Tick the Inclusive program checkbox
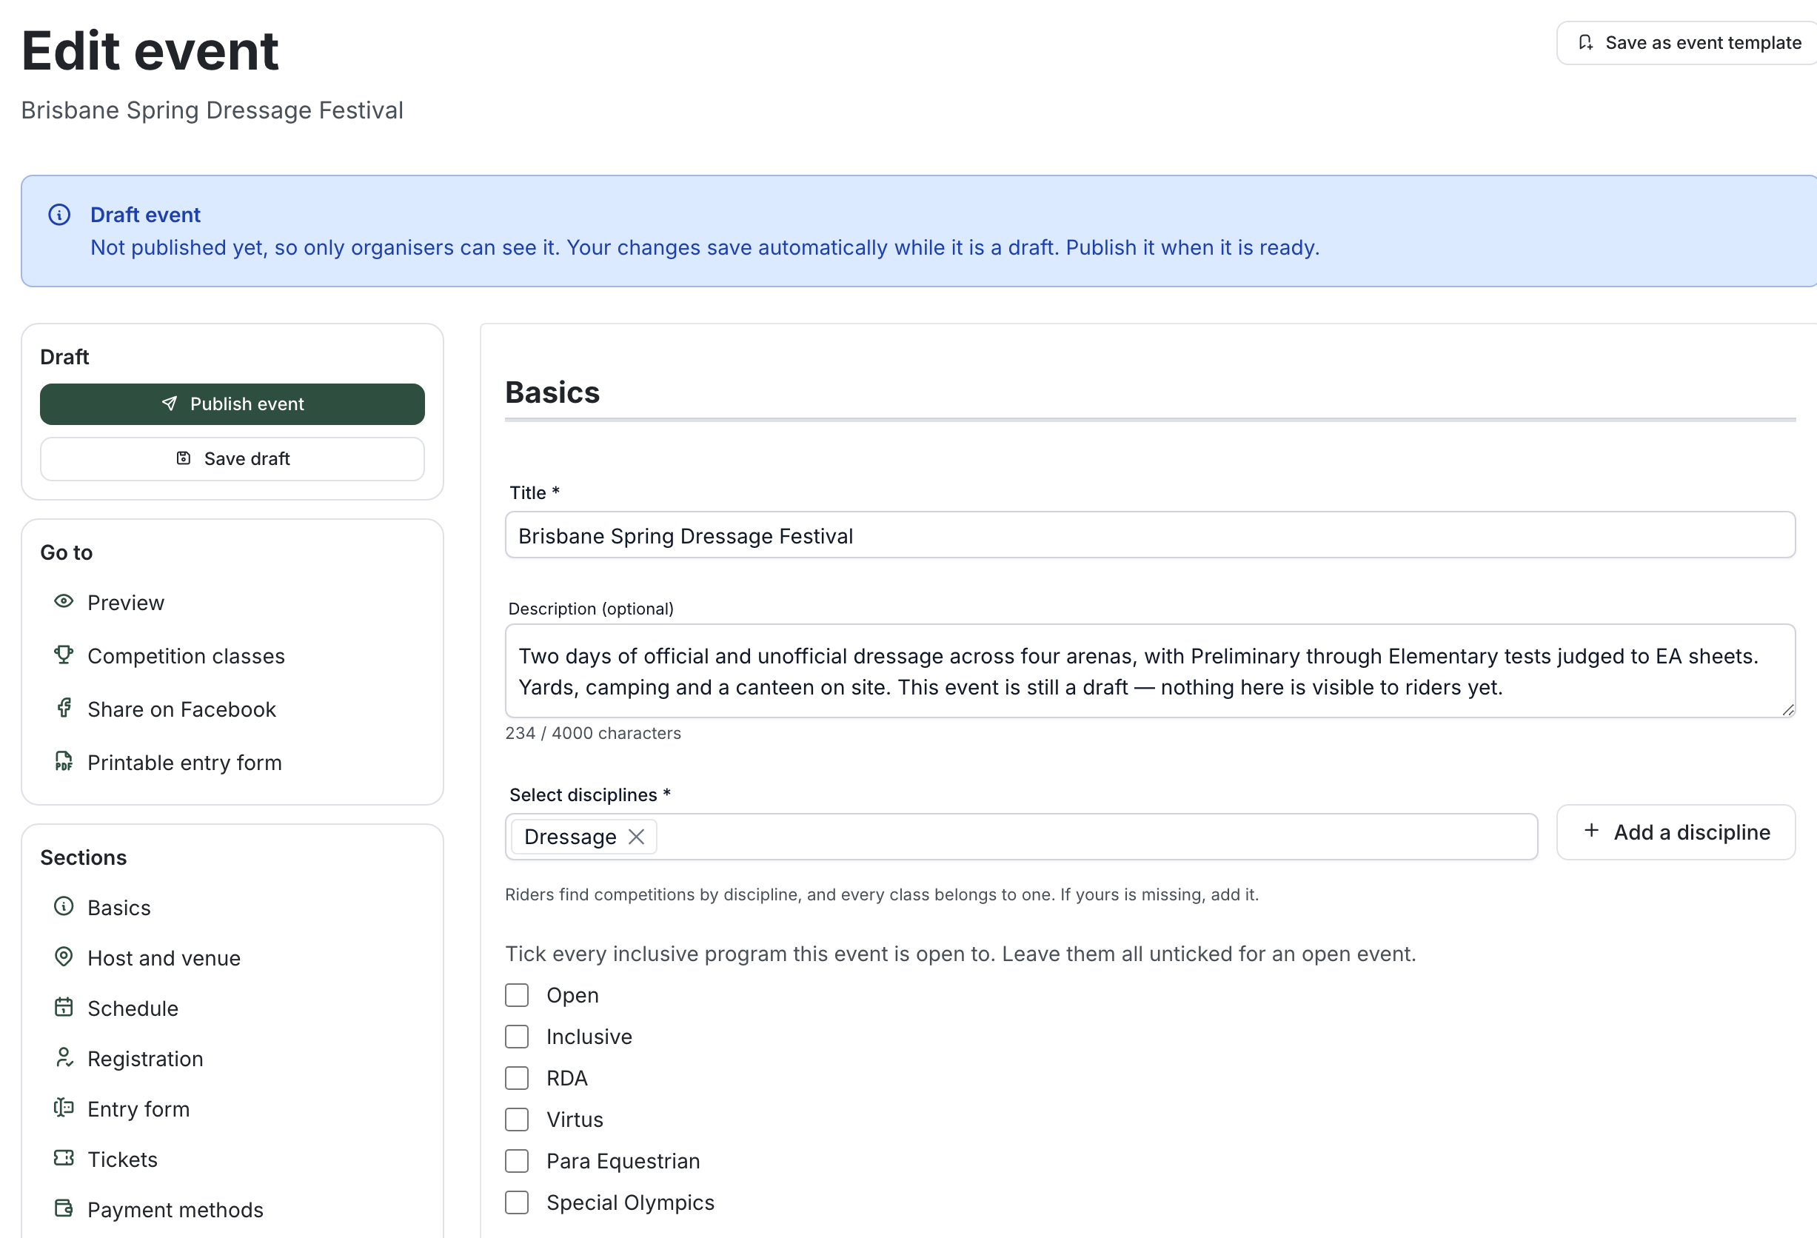 coord(517,1037)
